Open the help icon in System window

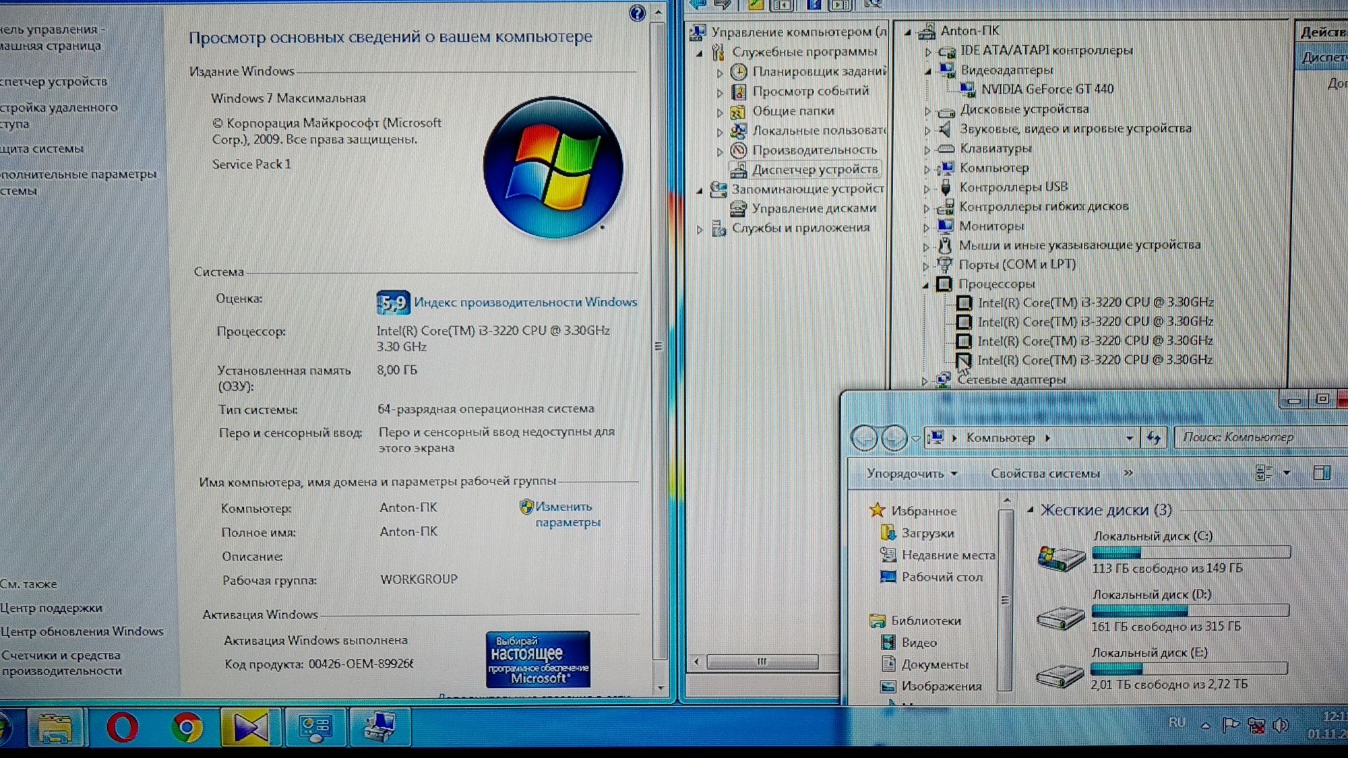pyautogui.click(x=637, y=13)
